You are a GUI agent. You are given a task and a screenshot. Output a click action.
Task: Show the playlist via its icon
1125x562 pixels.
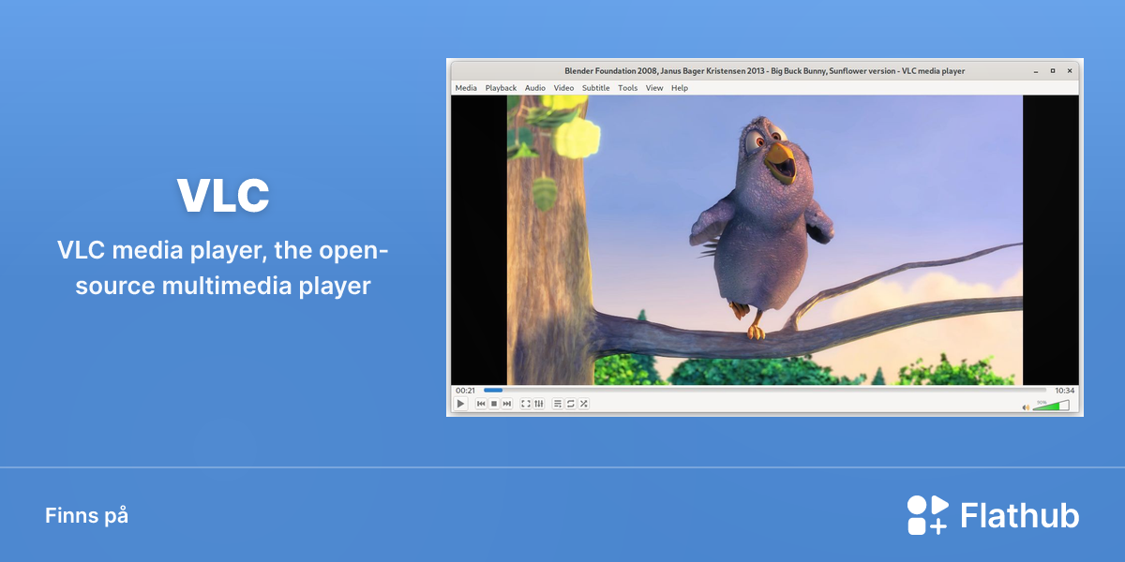tap(558, 404)
